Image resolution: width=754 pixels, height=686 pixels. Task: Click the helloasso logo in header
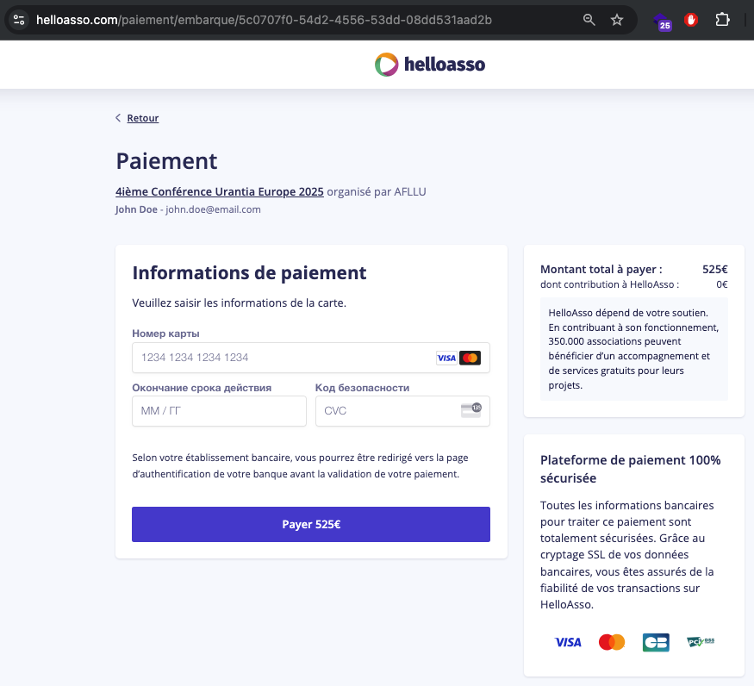pos(430,65)
